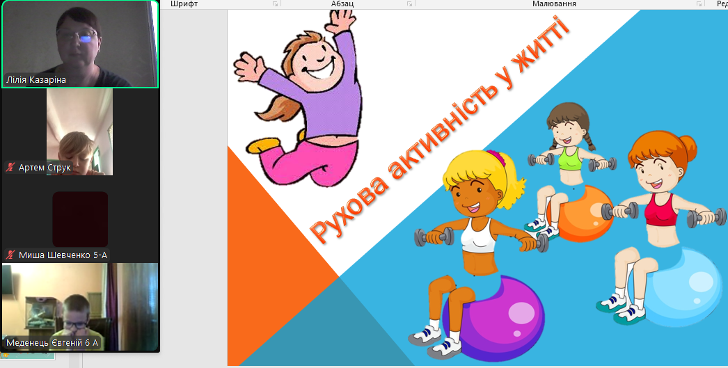Click name label Лілія Казаріна
The height and width of the screenshot is (368, 728).
[x=35, y=80]
